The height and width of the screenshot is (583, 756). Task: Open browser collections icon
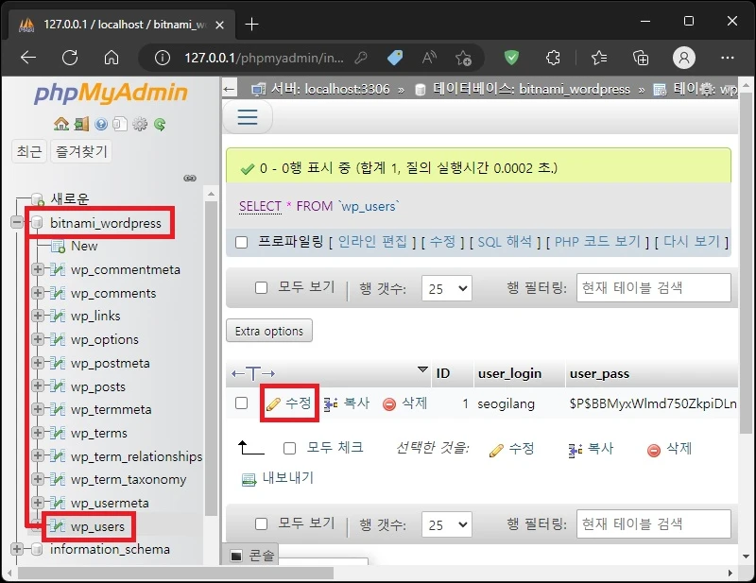coord(641,59)
